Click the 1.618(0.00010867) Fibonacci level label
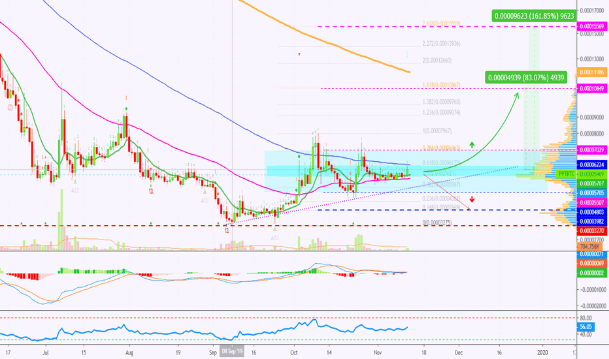 (441, 85)
